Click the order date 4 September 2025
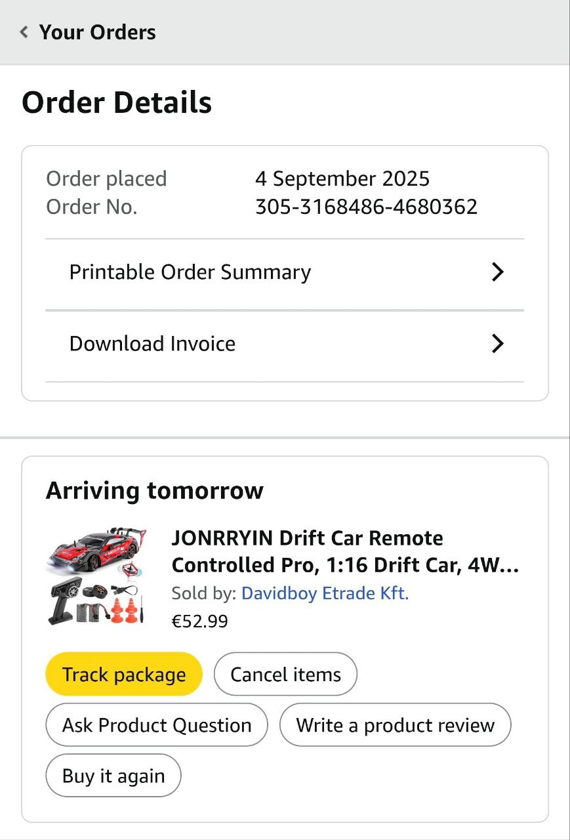The image size is (570, 840). (342, 178)
